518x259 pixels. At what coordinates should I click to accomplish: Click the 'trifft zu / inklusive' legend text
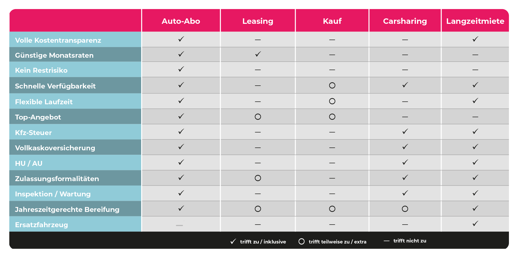tap(263, 242)
